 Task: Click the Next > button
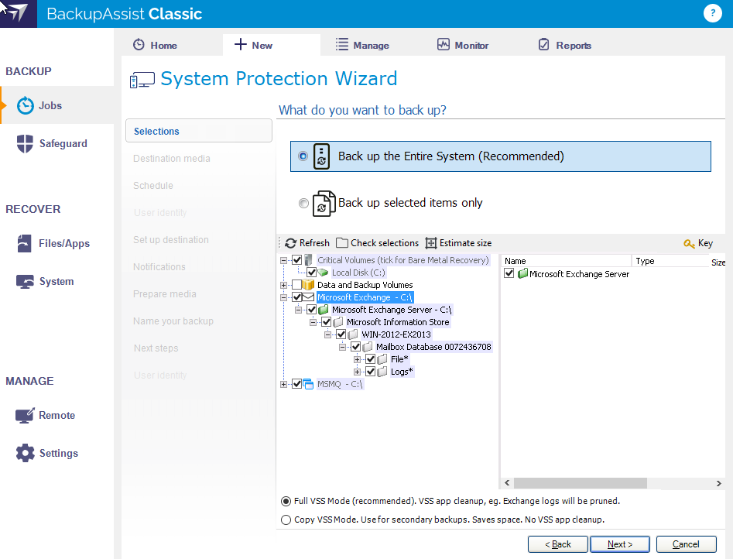click(x=619, y=544)
